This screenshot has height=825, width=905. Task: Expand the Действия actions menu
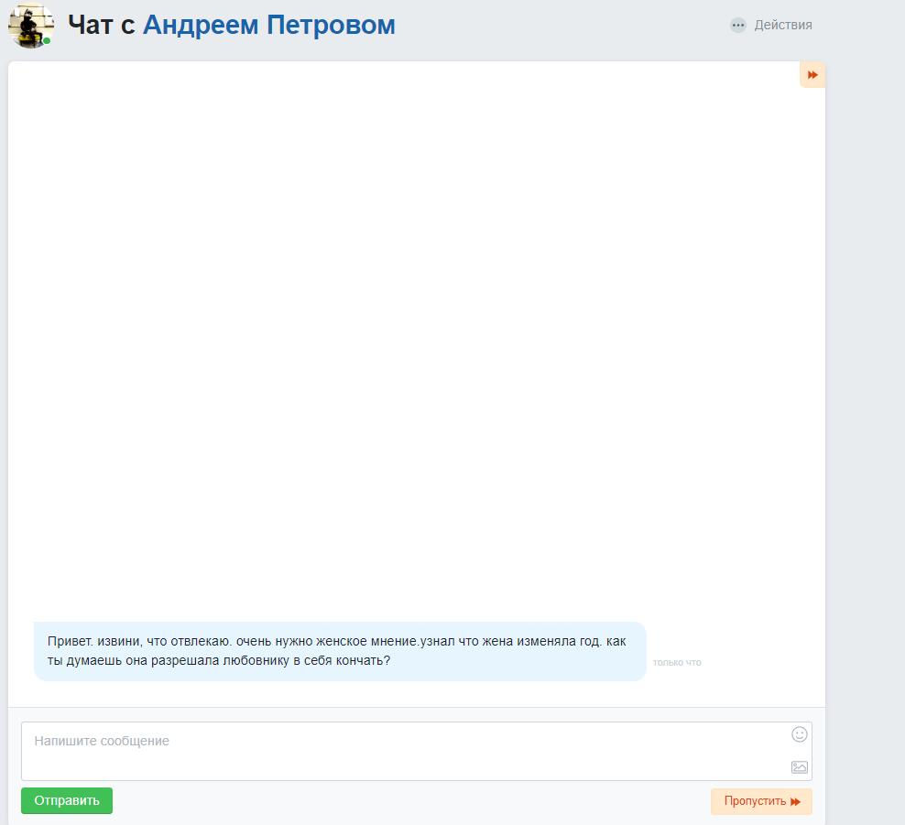pos(771,26)
